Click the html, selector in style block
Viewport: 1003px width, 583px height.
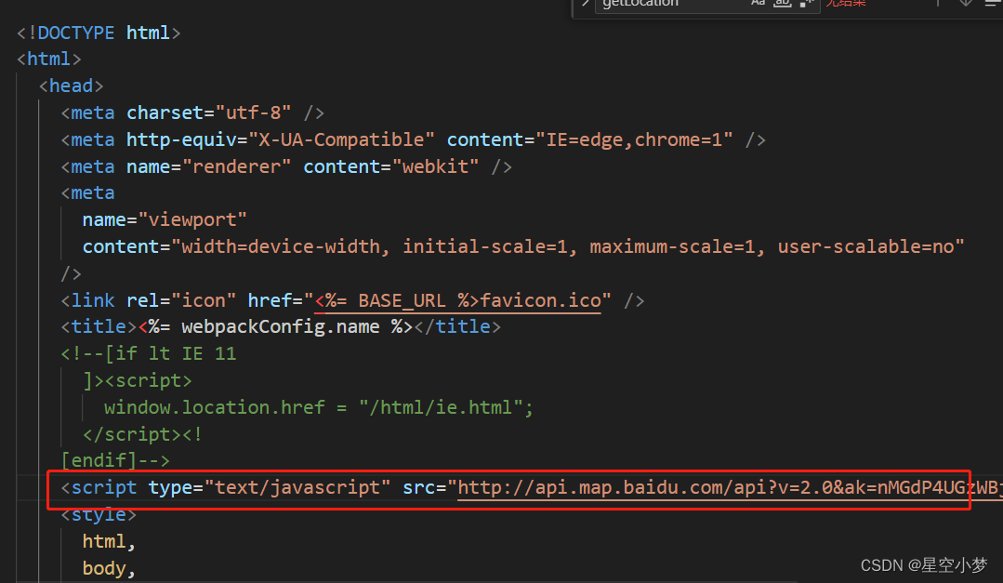coord(109,541)
